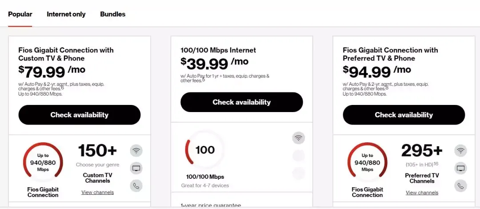Check availability for $94.99 Preferred TV plan

pyautogui.click(x=404, y=115)
